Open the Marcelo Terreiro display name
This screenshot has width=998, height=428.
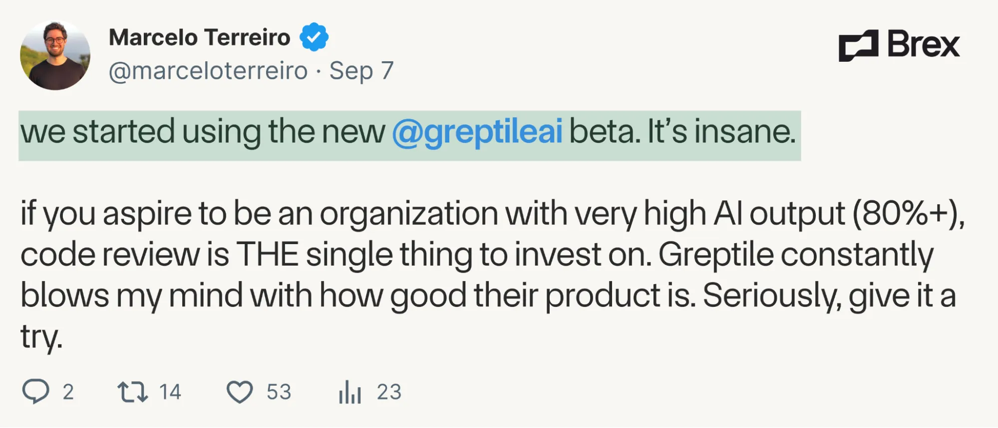[199, 38]
